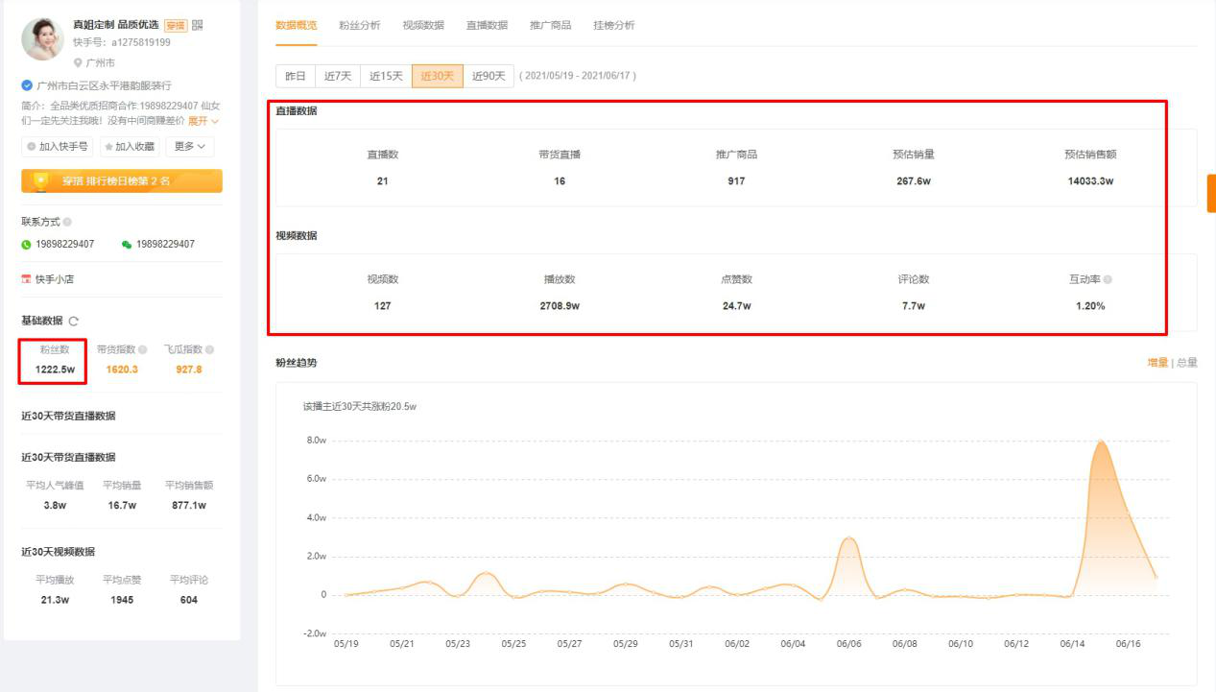Select 昨日 time range option

296,76
